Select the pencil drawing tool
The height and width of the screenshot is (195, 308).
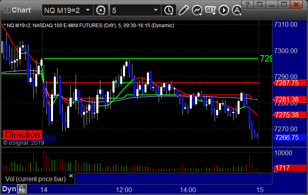coord(183,10)
